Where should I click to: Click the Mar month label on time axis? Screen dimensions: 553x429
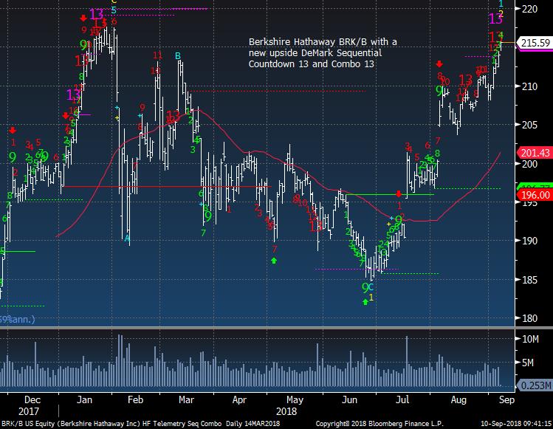[x=186, y=399]
